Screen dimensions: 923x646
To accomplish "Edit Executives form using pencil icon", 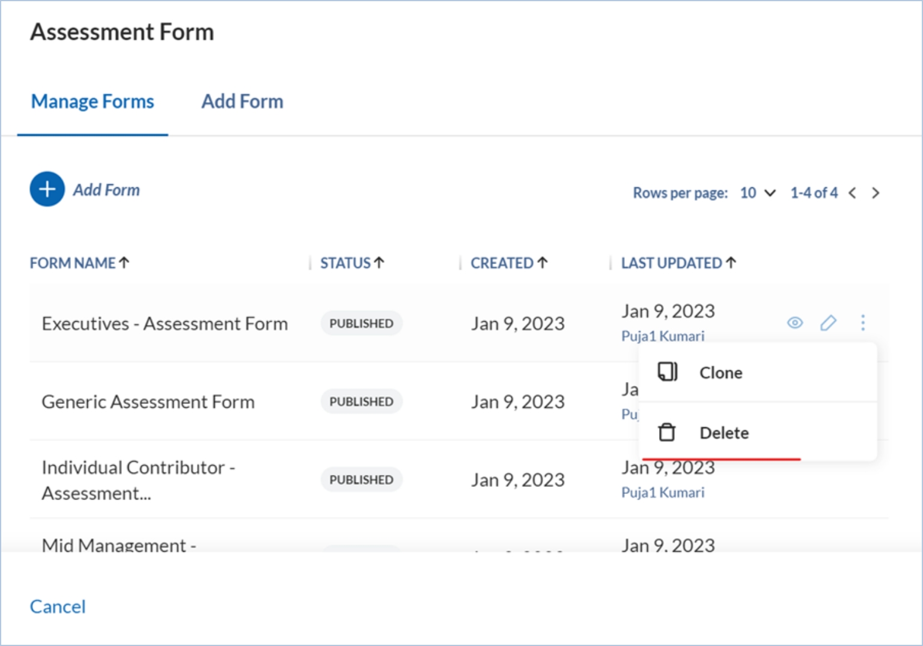I will click(x=828, y=323).
